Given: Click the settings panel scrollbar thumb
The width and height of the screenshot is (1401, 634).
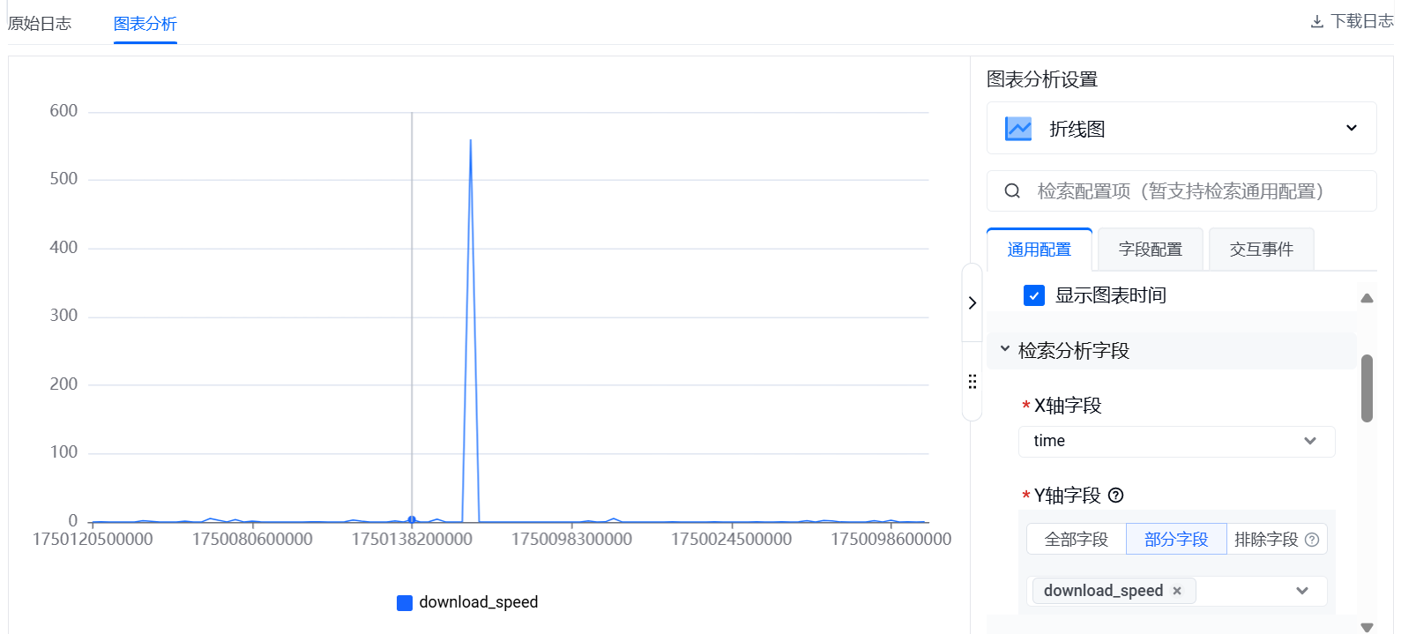Looking at the screenshot, I should (1367, 388).
